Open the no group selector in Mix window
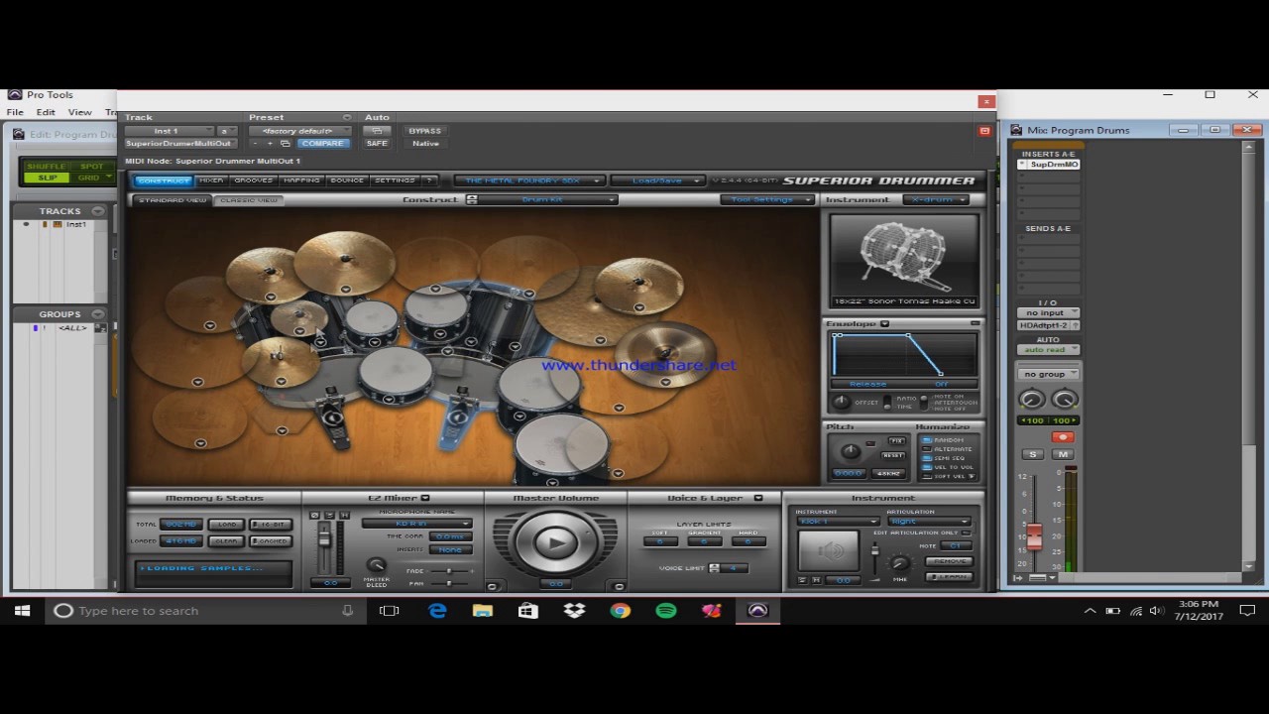This screenshot has height=714, width=1269. pyautogui.click(x=1048, y=375)
